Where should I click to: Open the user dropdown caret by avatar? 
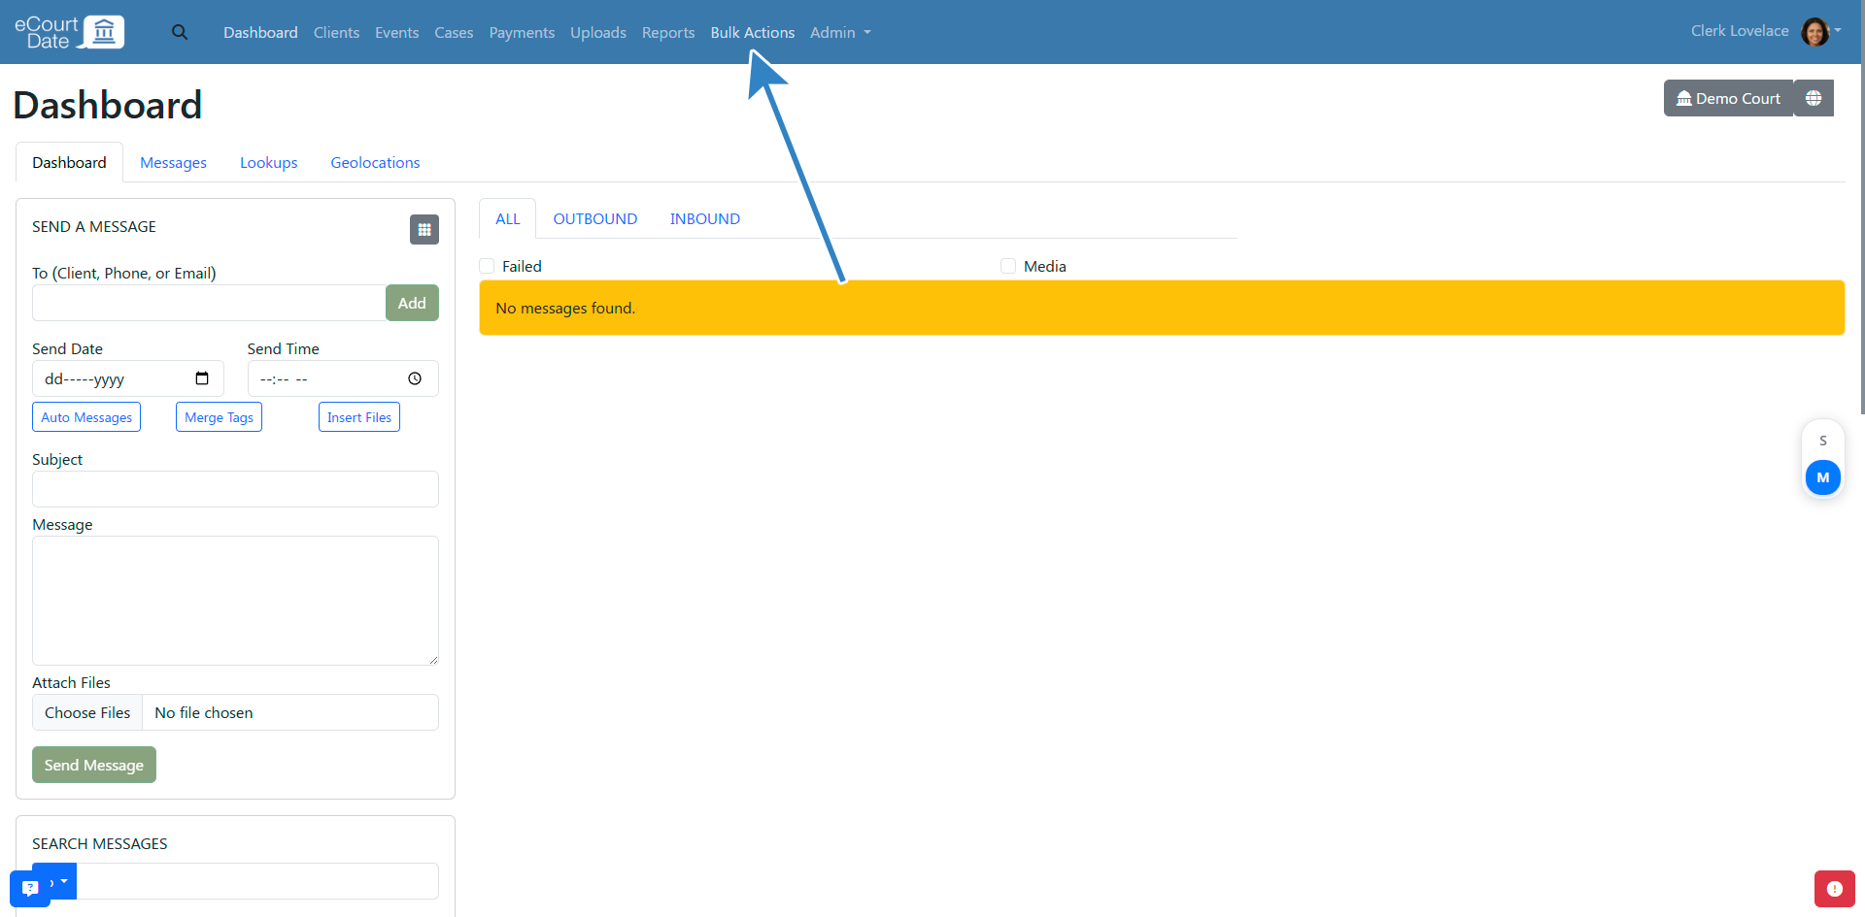(1838, 31)
